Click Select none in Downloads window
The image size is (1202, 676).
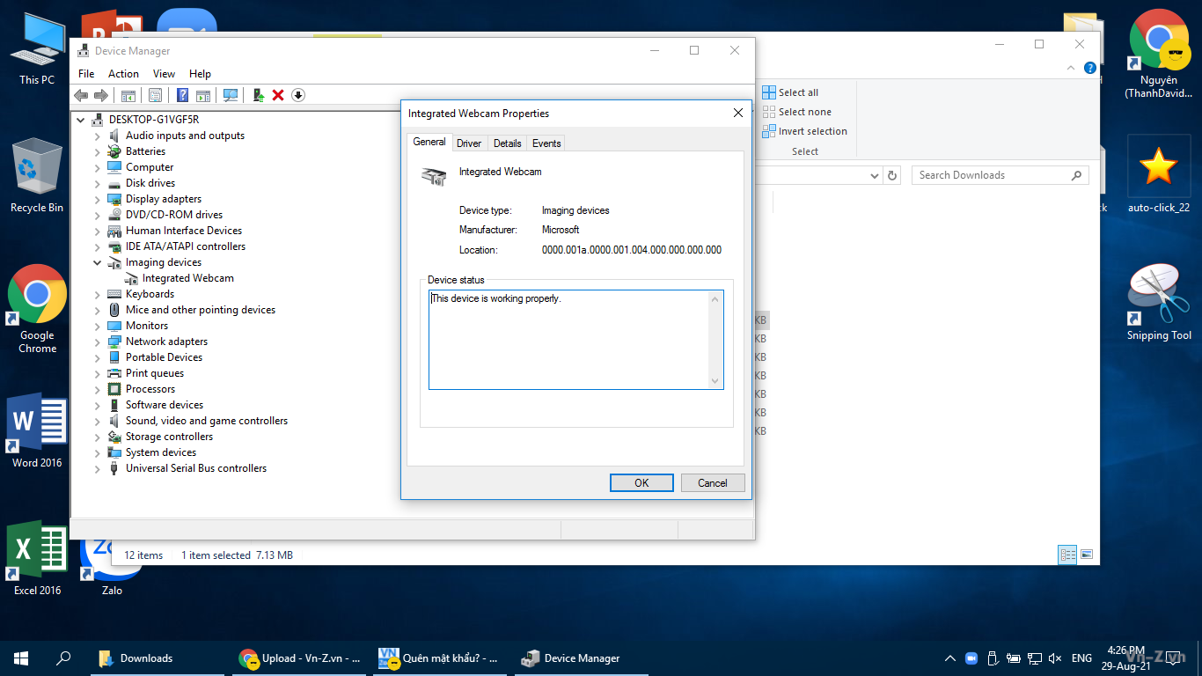point(795,112)
